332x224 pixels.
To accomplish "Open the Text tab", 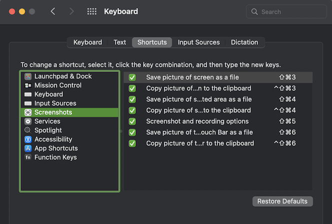I will pyautogui.click(x=120, y=42).
